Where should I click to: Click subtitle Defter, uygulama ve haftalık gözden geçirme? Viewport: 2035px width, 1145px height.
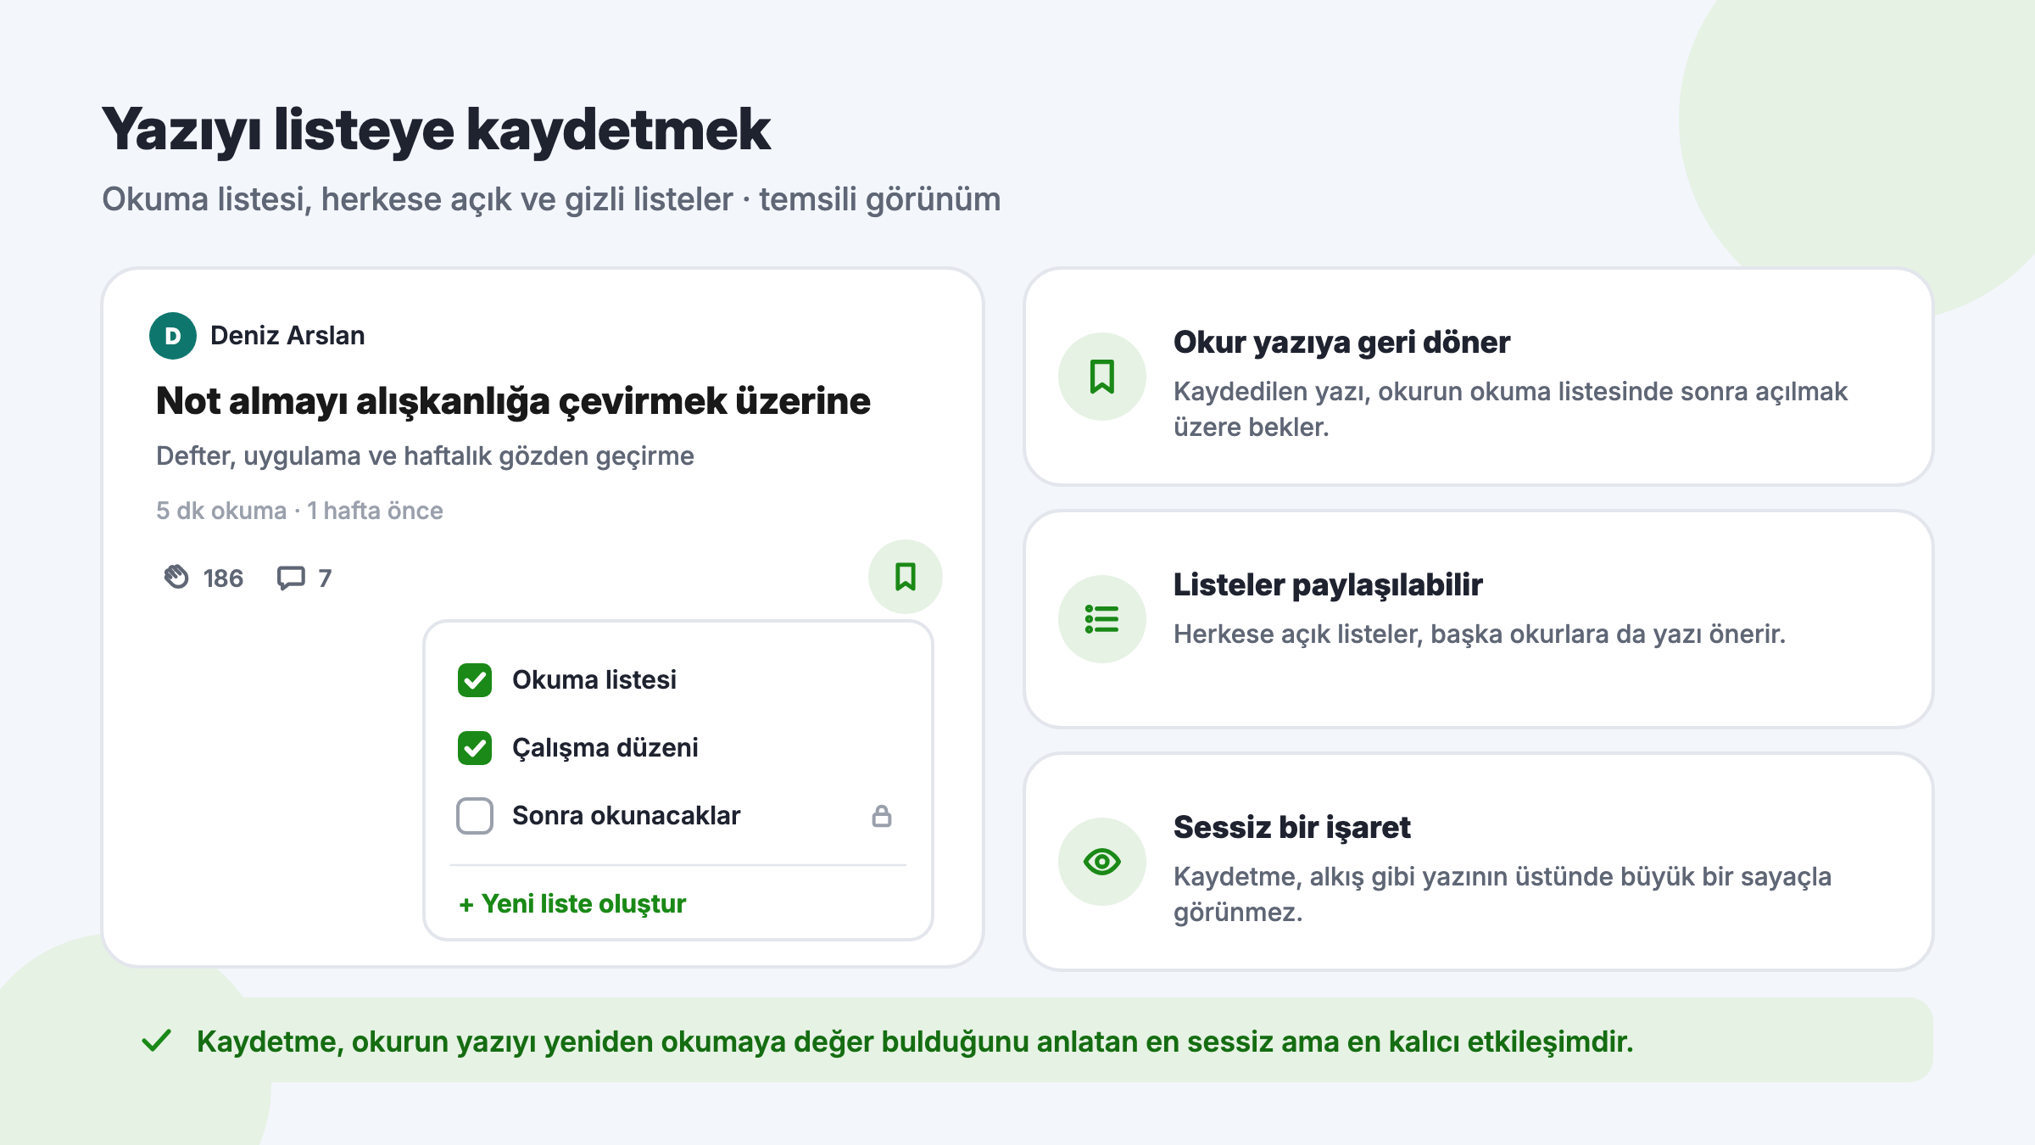coord(425,456)
